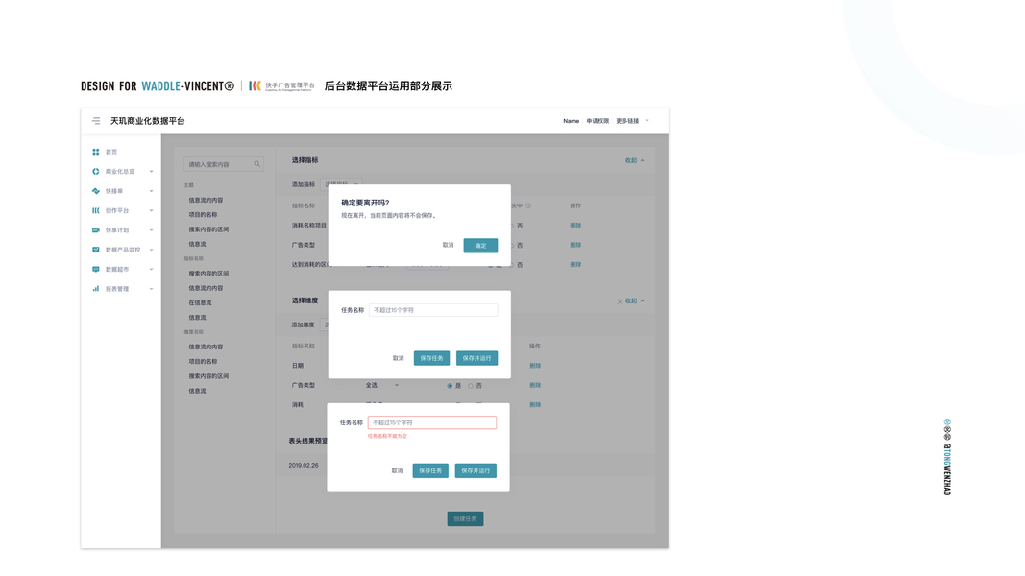Image resolution: width=1025 pixels, height=576 pixels.
Task: Select the 创作平台 sidebar icon
Action: (96, 210)
